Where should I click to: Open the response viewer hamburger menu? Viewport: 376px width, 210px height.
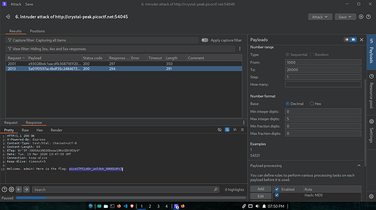242,129
